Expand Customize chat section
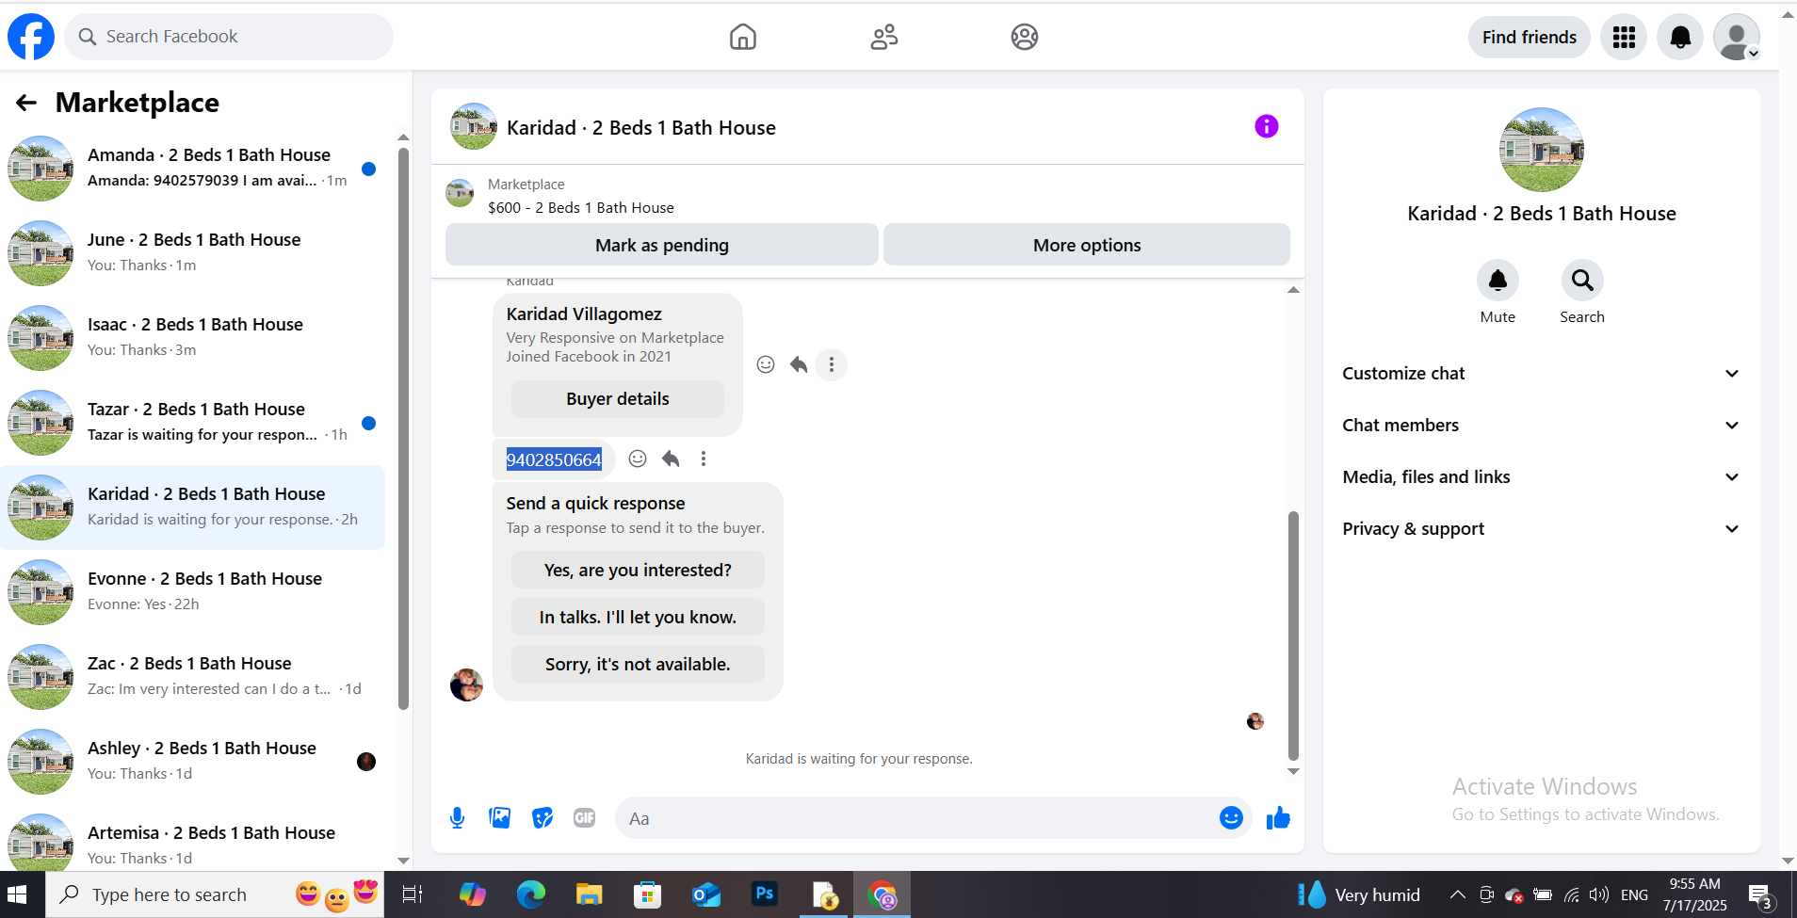Image resolution: width=1797 pixels, height=918 pixels. coord(1541,374)
